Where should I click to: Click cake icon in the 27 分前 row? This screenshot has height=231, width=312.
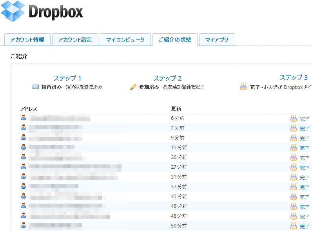coord(294,167)
